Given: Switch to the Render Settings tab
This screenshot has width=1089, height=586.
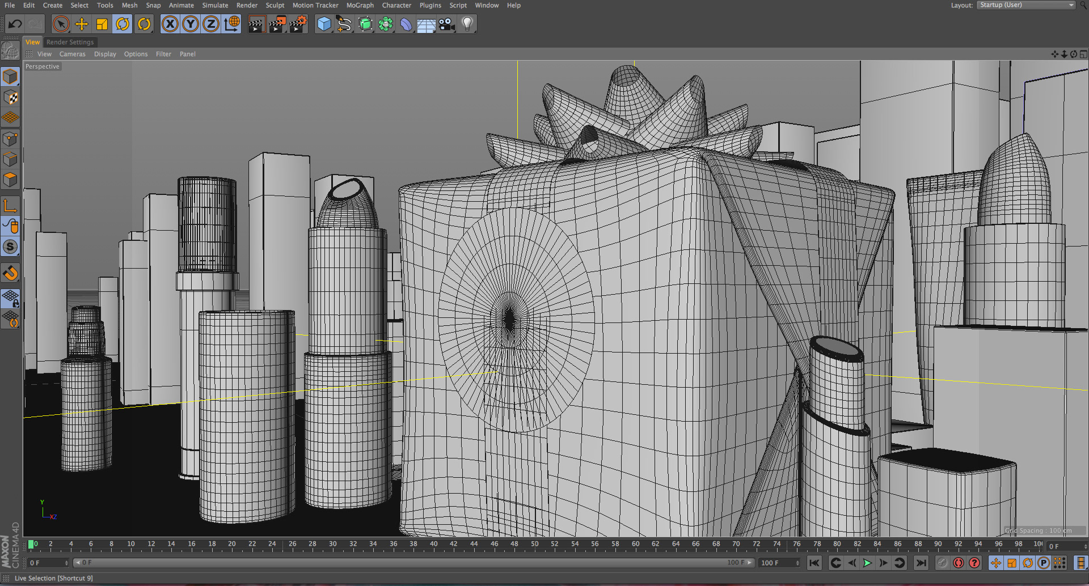Looking at the screenshot, I should coord(70,43).
